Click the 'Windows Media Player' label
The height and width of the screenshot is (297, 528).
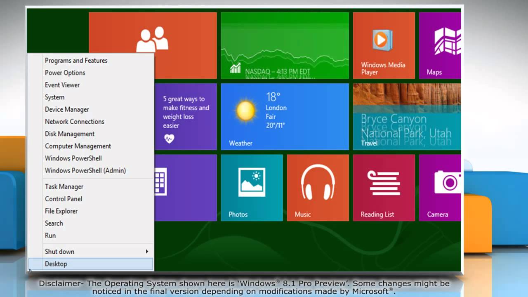(x=383, y=68)
